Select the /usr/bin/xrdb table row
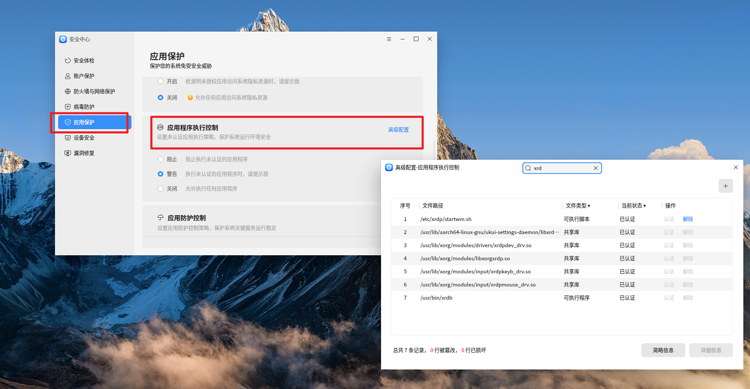This screenshot has width=750, height=389. 489,298
